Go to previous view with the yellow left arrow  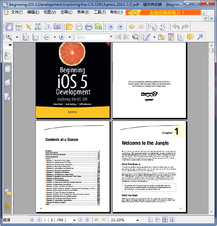pyautogui.click(x=132, y=27)
